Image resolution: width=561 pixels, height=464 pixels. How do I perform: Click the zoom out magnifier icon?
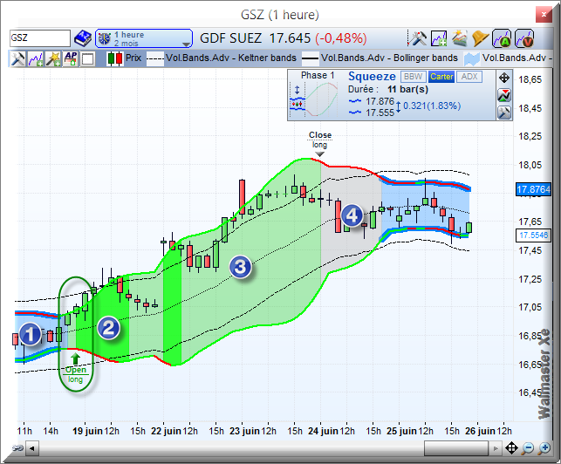tap(528, 447)
